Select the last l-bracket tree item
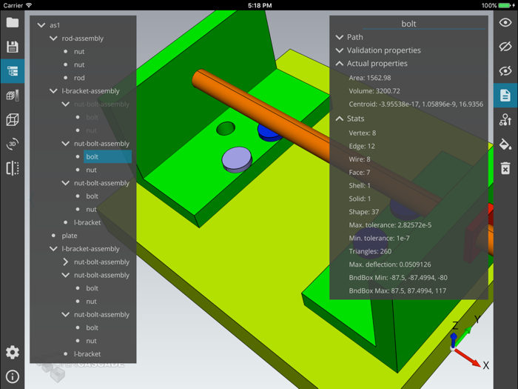 pyautogui.click(x=87, y=354)
